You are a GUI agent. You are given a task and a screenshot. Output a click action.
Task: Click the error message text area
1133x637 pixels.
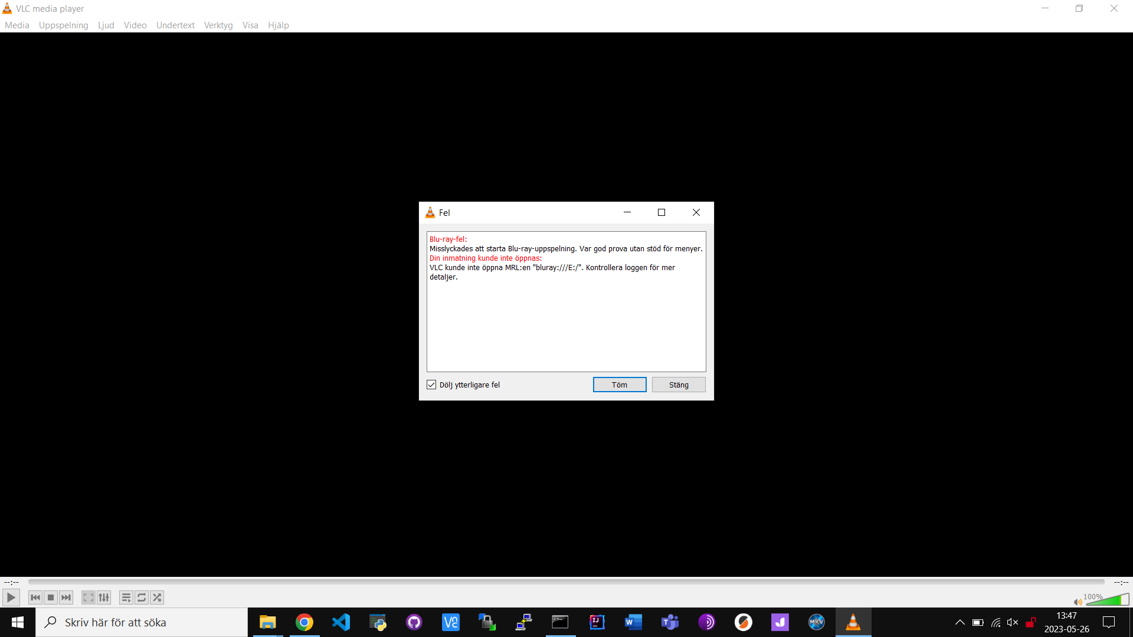566,301
